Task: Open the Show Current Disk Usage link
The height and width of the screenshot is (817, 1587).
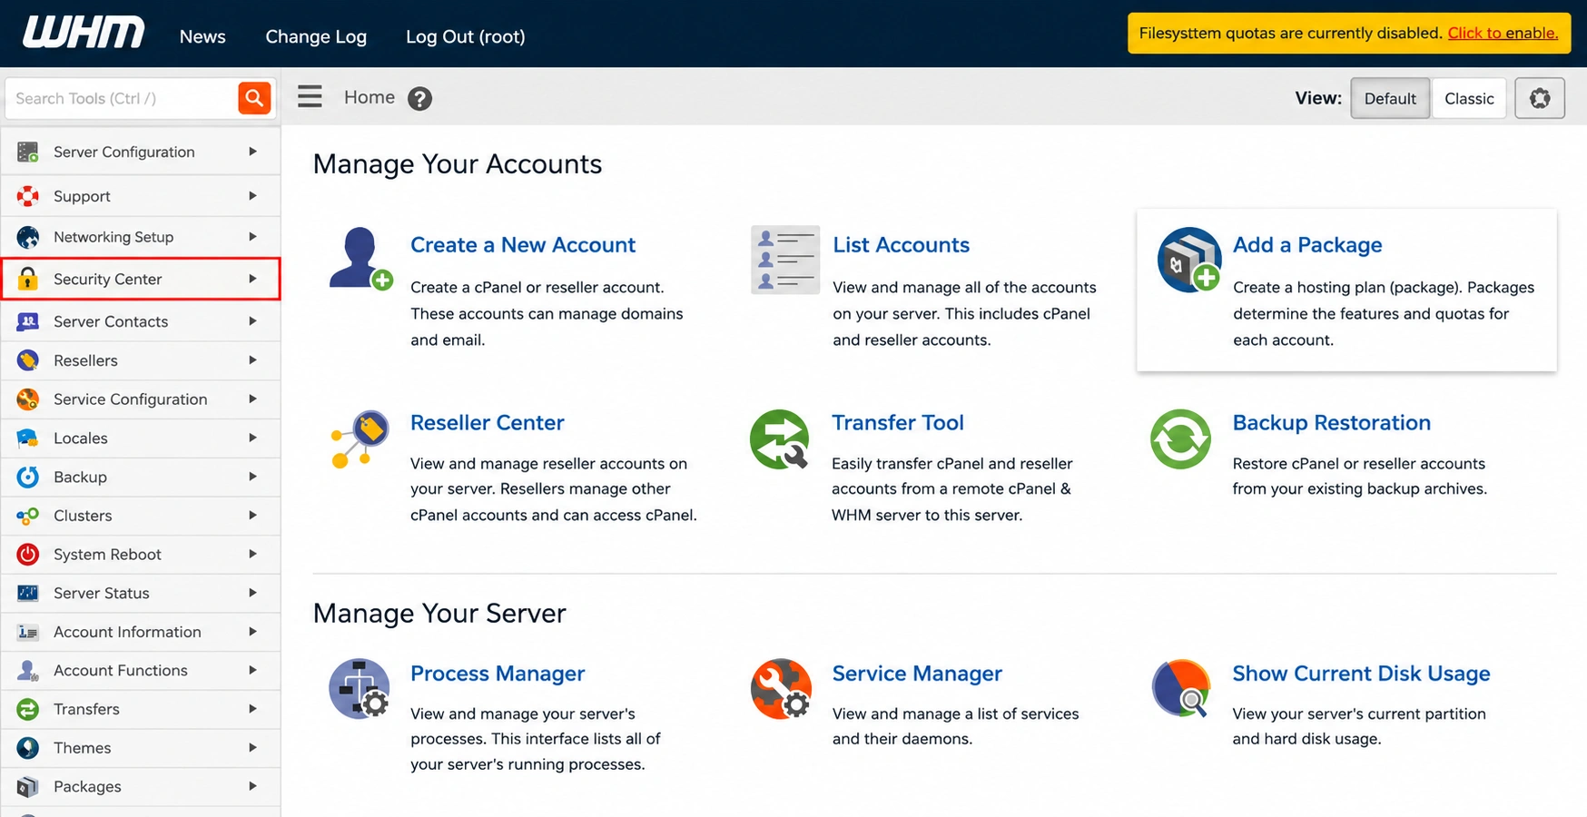Action: click(x=1361, y=674)
